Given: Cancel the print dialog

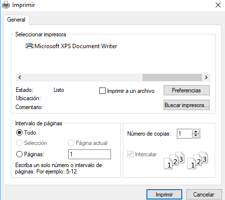Looking at the screenshot, I should [204, 195].
